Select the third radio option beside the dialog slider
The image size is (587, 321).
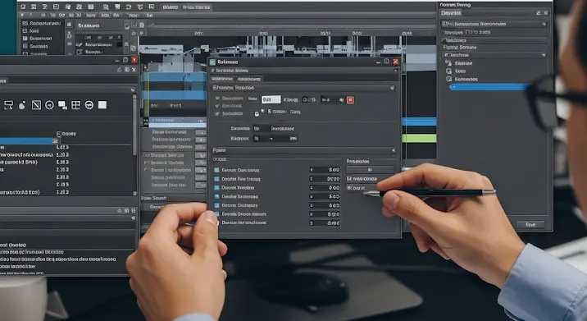pos(217,113)
